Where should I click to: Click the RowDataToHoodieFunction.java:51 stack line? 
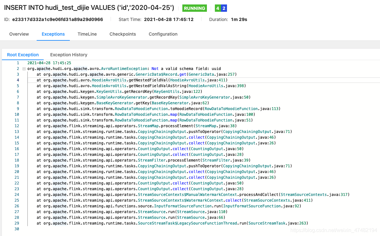click(145, 120)
